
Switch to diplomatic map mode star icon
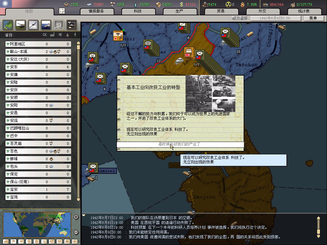click(x=75, y=242)
